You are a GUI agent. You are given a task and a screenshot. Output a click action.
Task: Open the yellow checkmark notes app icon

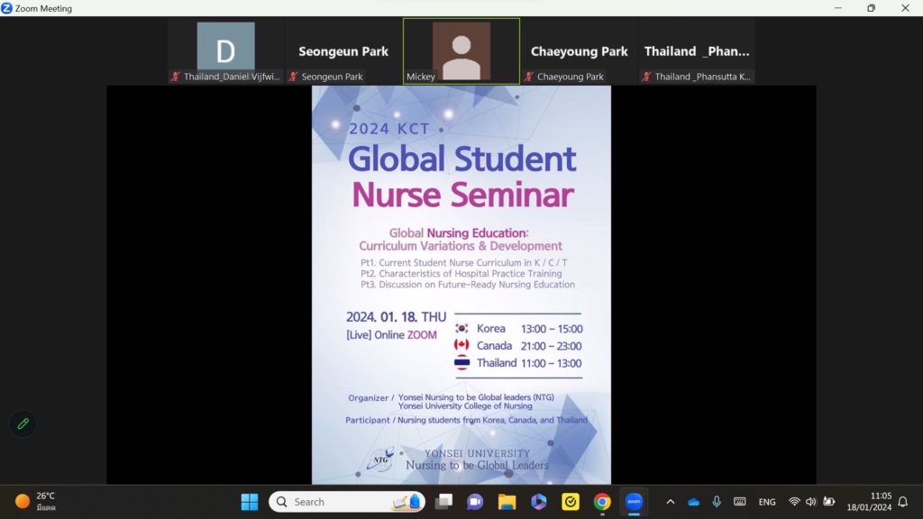point(571,502)
